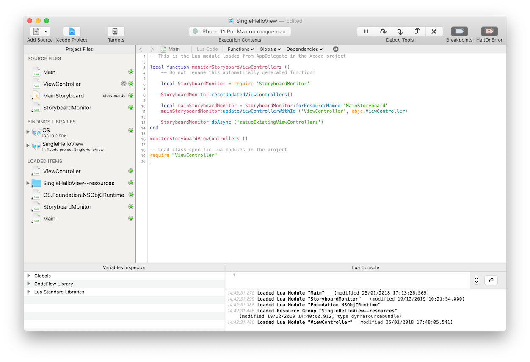Click the SOURCE FILES section heading

click(44, 58)
